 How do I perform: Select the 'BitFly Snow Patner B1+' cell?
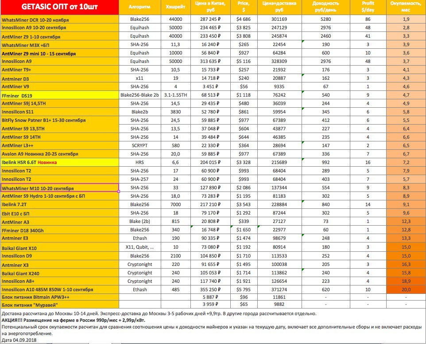pos(59,121)
